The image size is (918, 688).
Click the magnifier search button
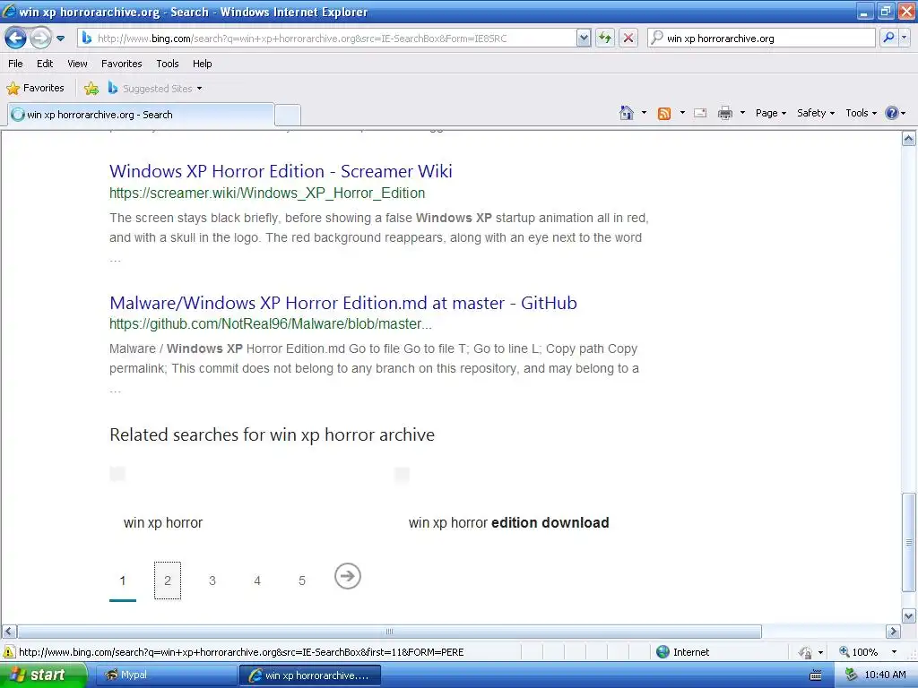[x=888, y=39]
